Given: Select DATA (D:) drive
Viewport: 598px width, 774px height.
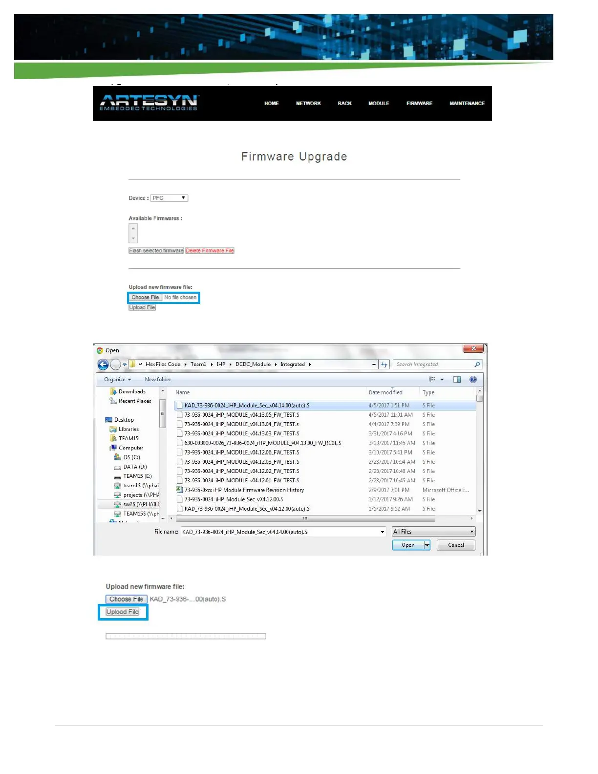Looking at the screenshot, I should coord(130,467).
